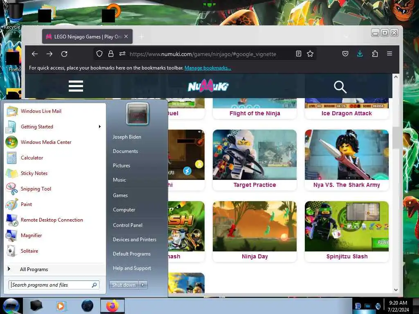
Task: Click the Windows Start orb
Action: 11,306
